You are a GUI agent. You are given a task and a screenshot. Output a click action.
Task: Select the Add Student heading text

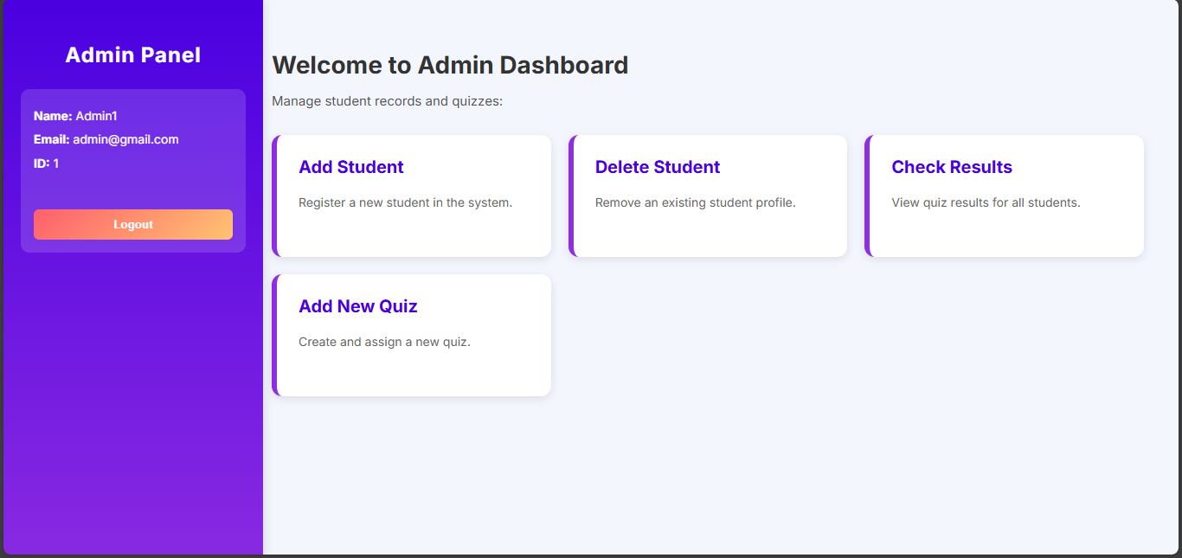click(351, 166)
